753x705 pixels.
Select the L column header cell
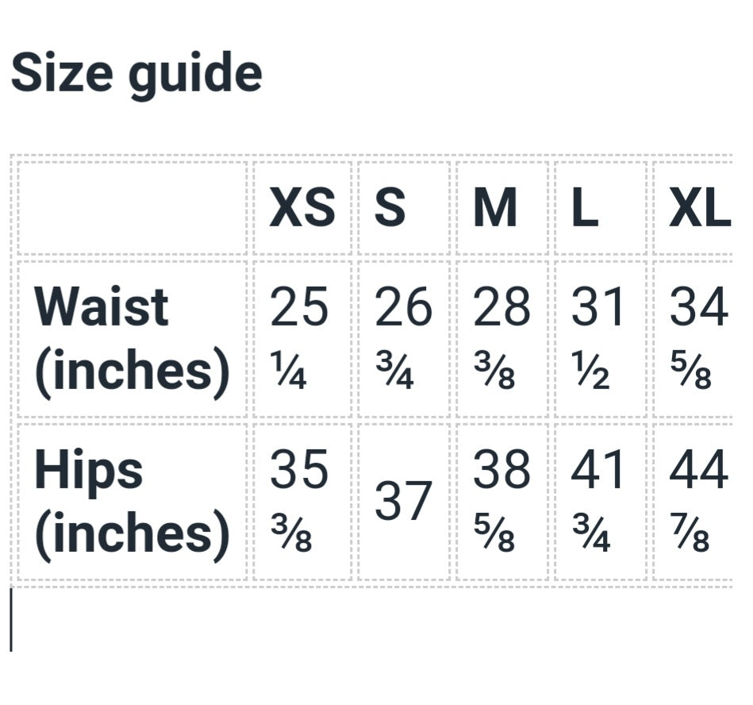pos(601,208)
